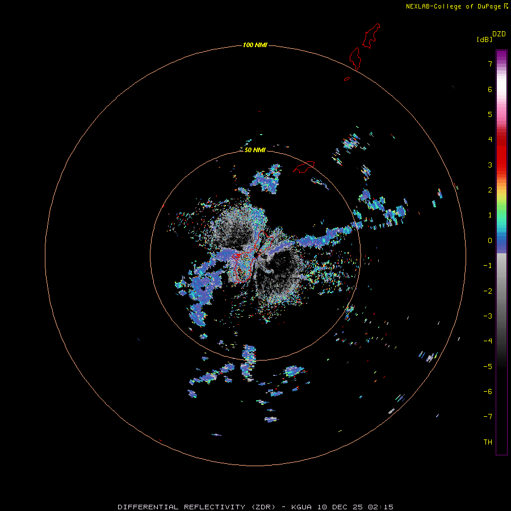Image resolution: width=511 pixels, height=511 pixels.
Task: Click the DZD product label above color bar
Action: pyautogui.click(x=499, y=34)
